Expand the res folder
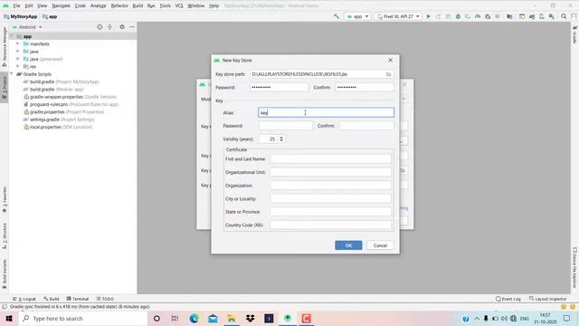Viewport: 579px width, 326px height. click(x=18, y=66)
